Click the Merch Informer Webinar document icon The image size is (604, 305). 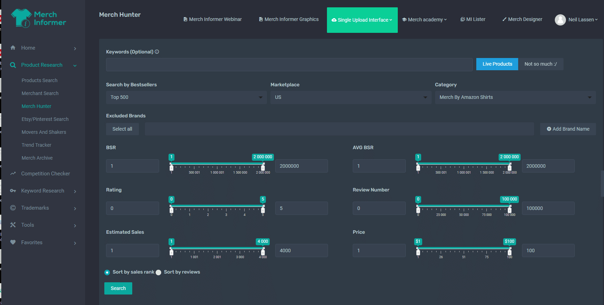(x=185, y=19)
